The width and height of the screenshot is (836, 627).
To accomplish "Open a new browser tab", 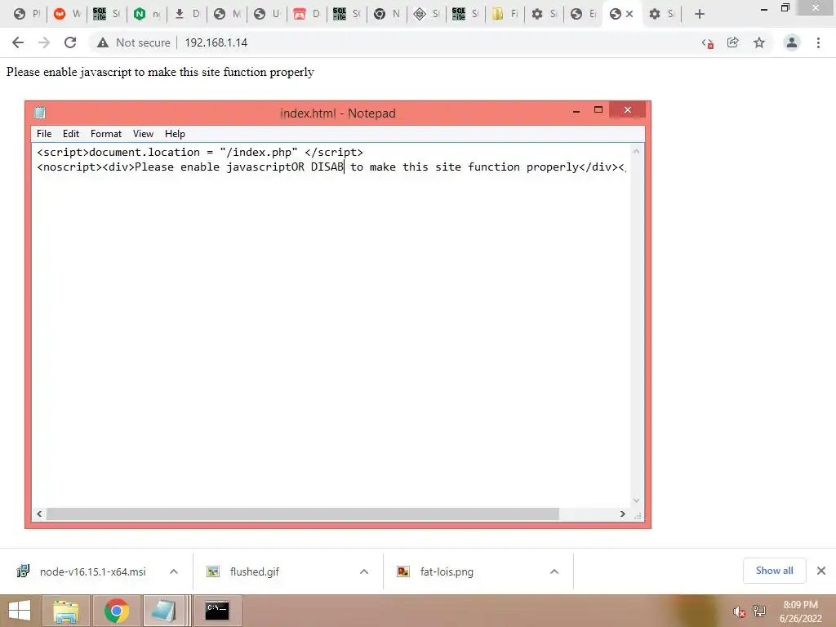I will point(700,14).
